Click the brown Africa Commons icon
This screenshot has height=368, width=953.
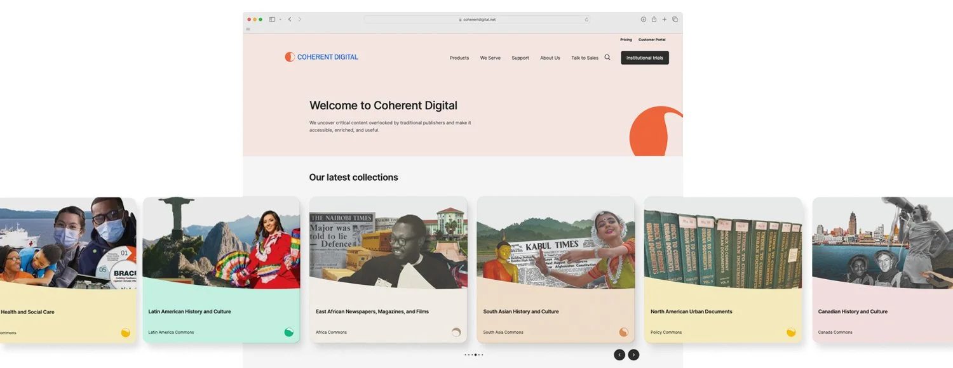[456, 332]
